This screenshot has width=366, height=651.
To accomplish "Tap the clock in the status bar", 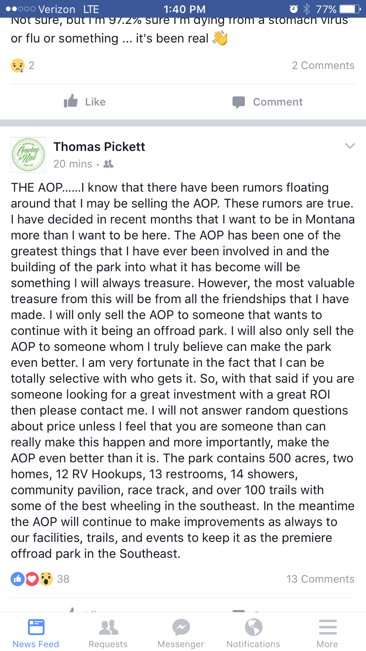I will [184, 9].
